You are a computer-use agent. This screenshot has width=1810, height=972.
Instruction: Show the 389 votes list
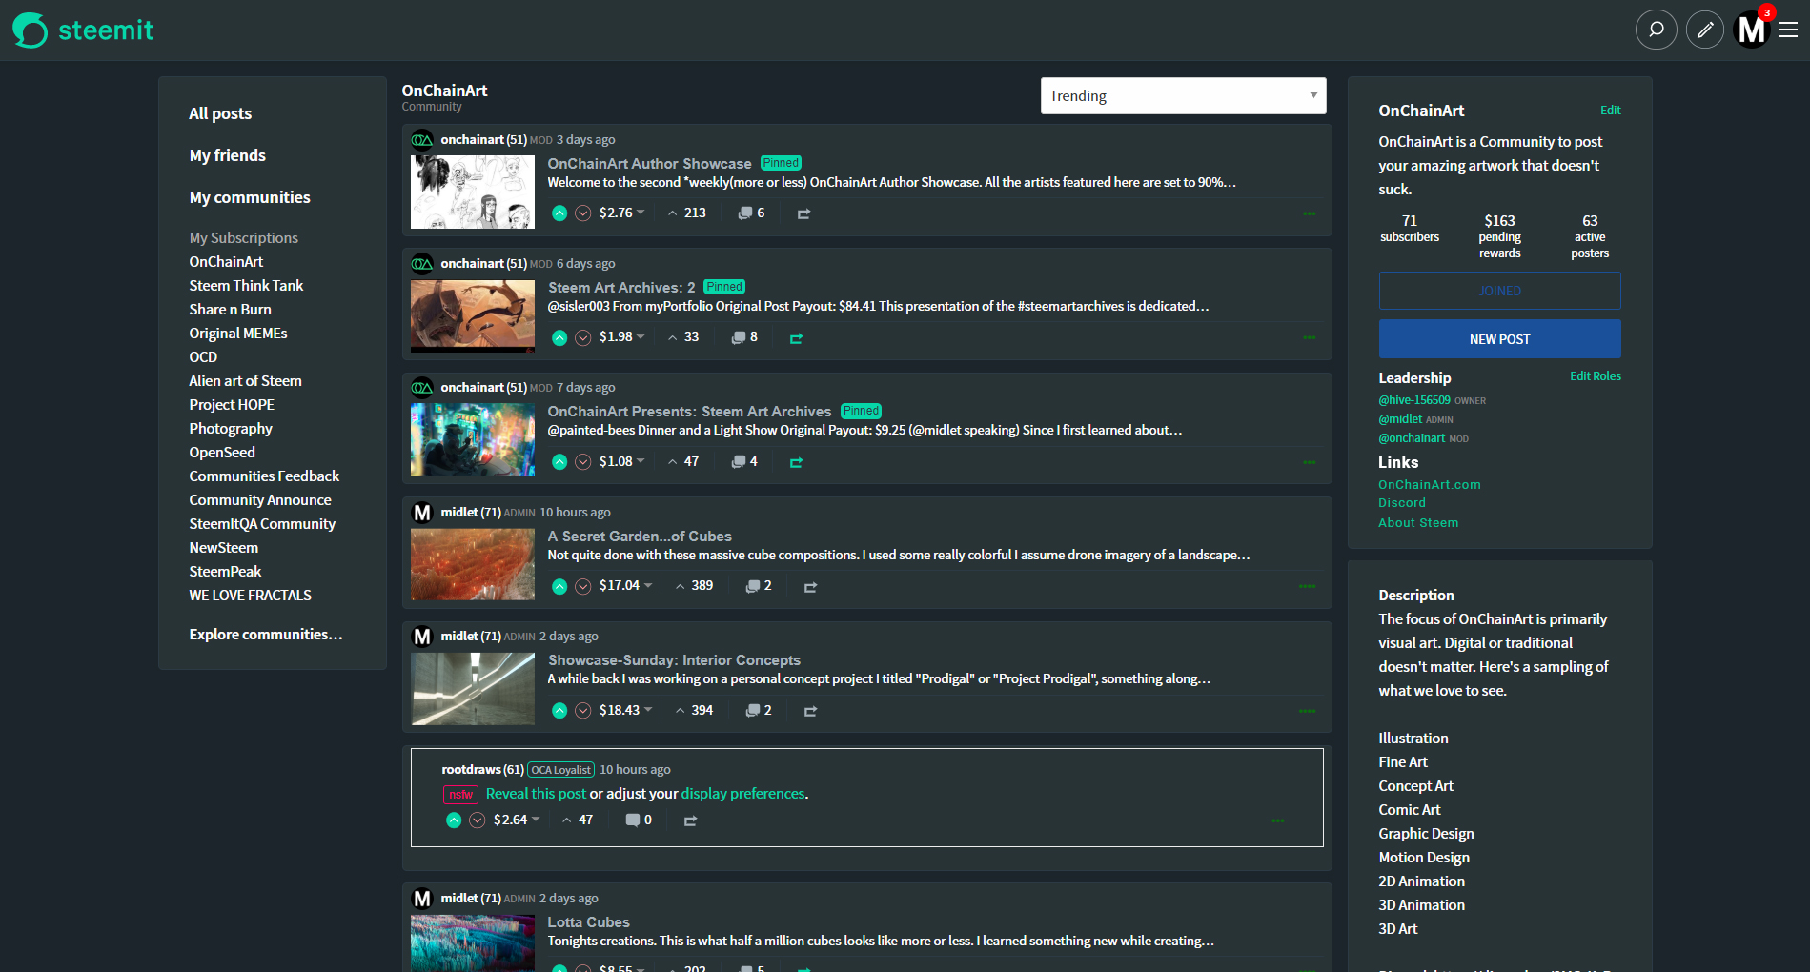click(x=694, y=585)
